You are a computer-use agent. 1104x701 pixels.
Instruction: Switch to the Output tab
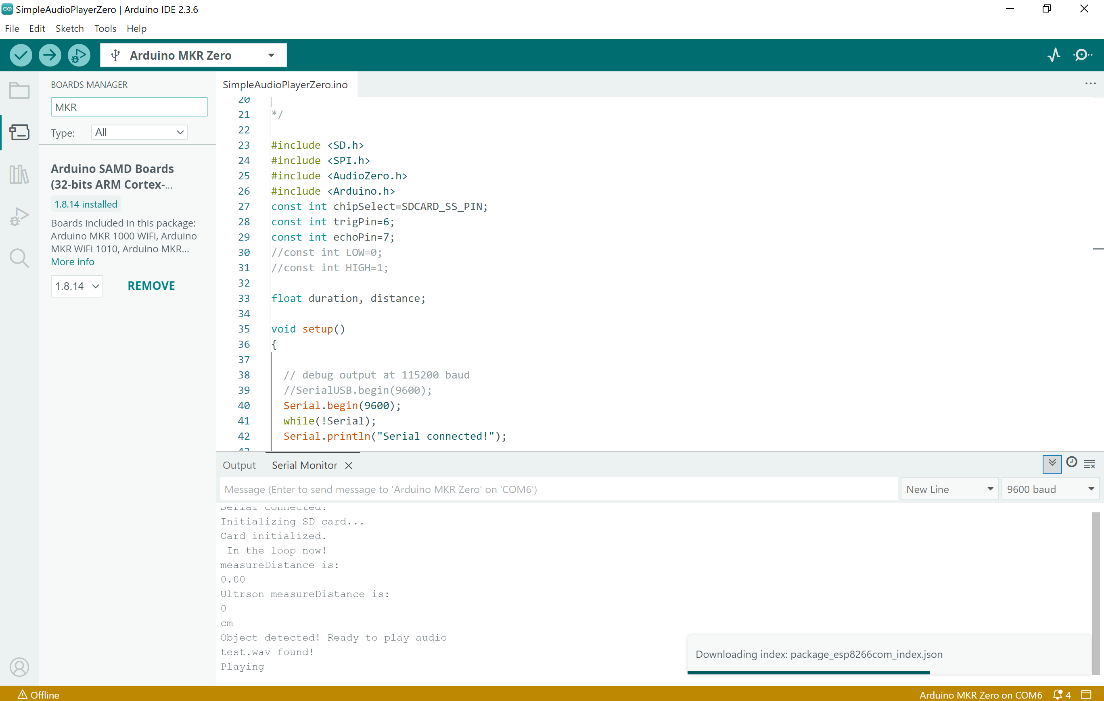click(239, 465)
